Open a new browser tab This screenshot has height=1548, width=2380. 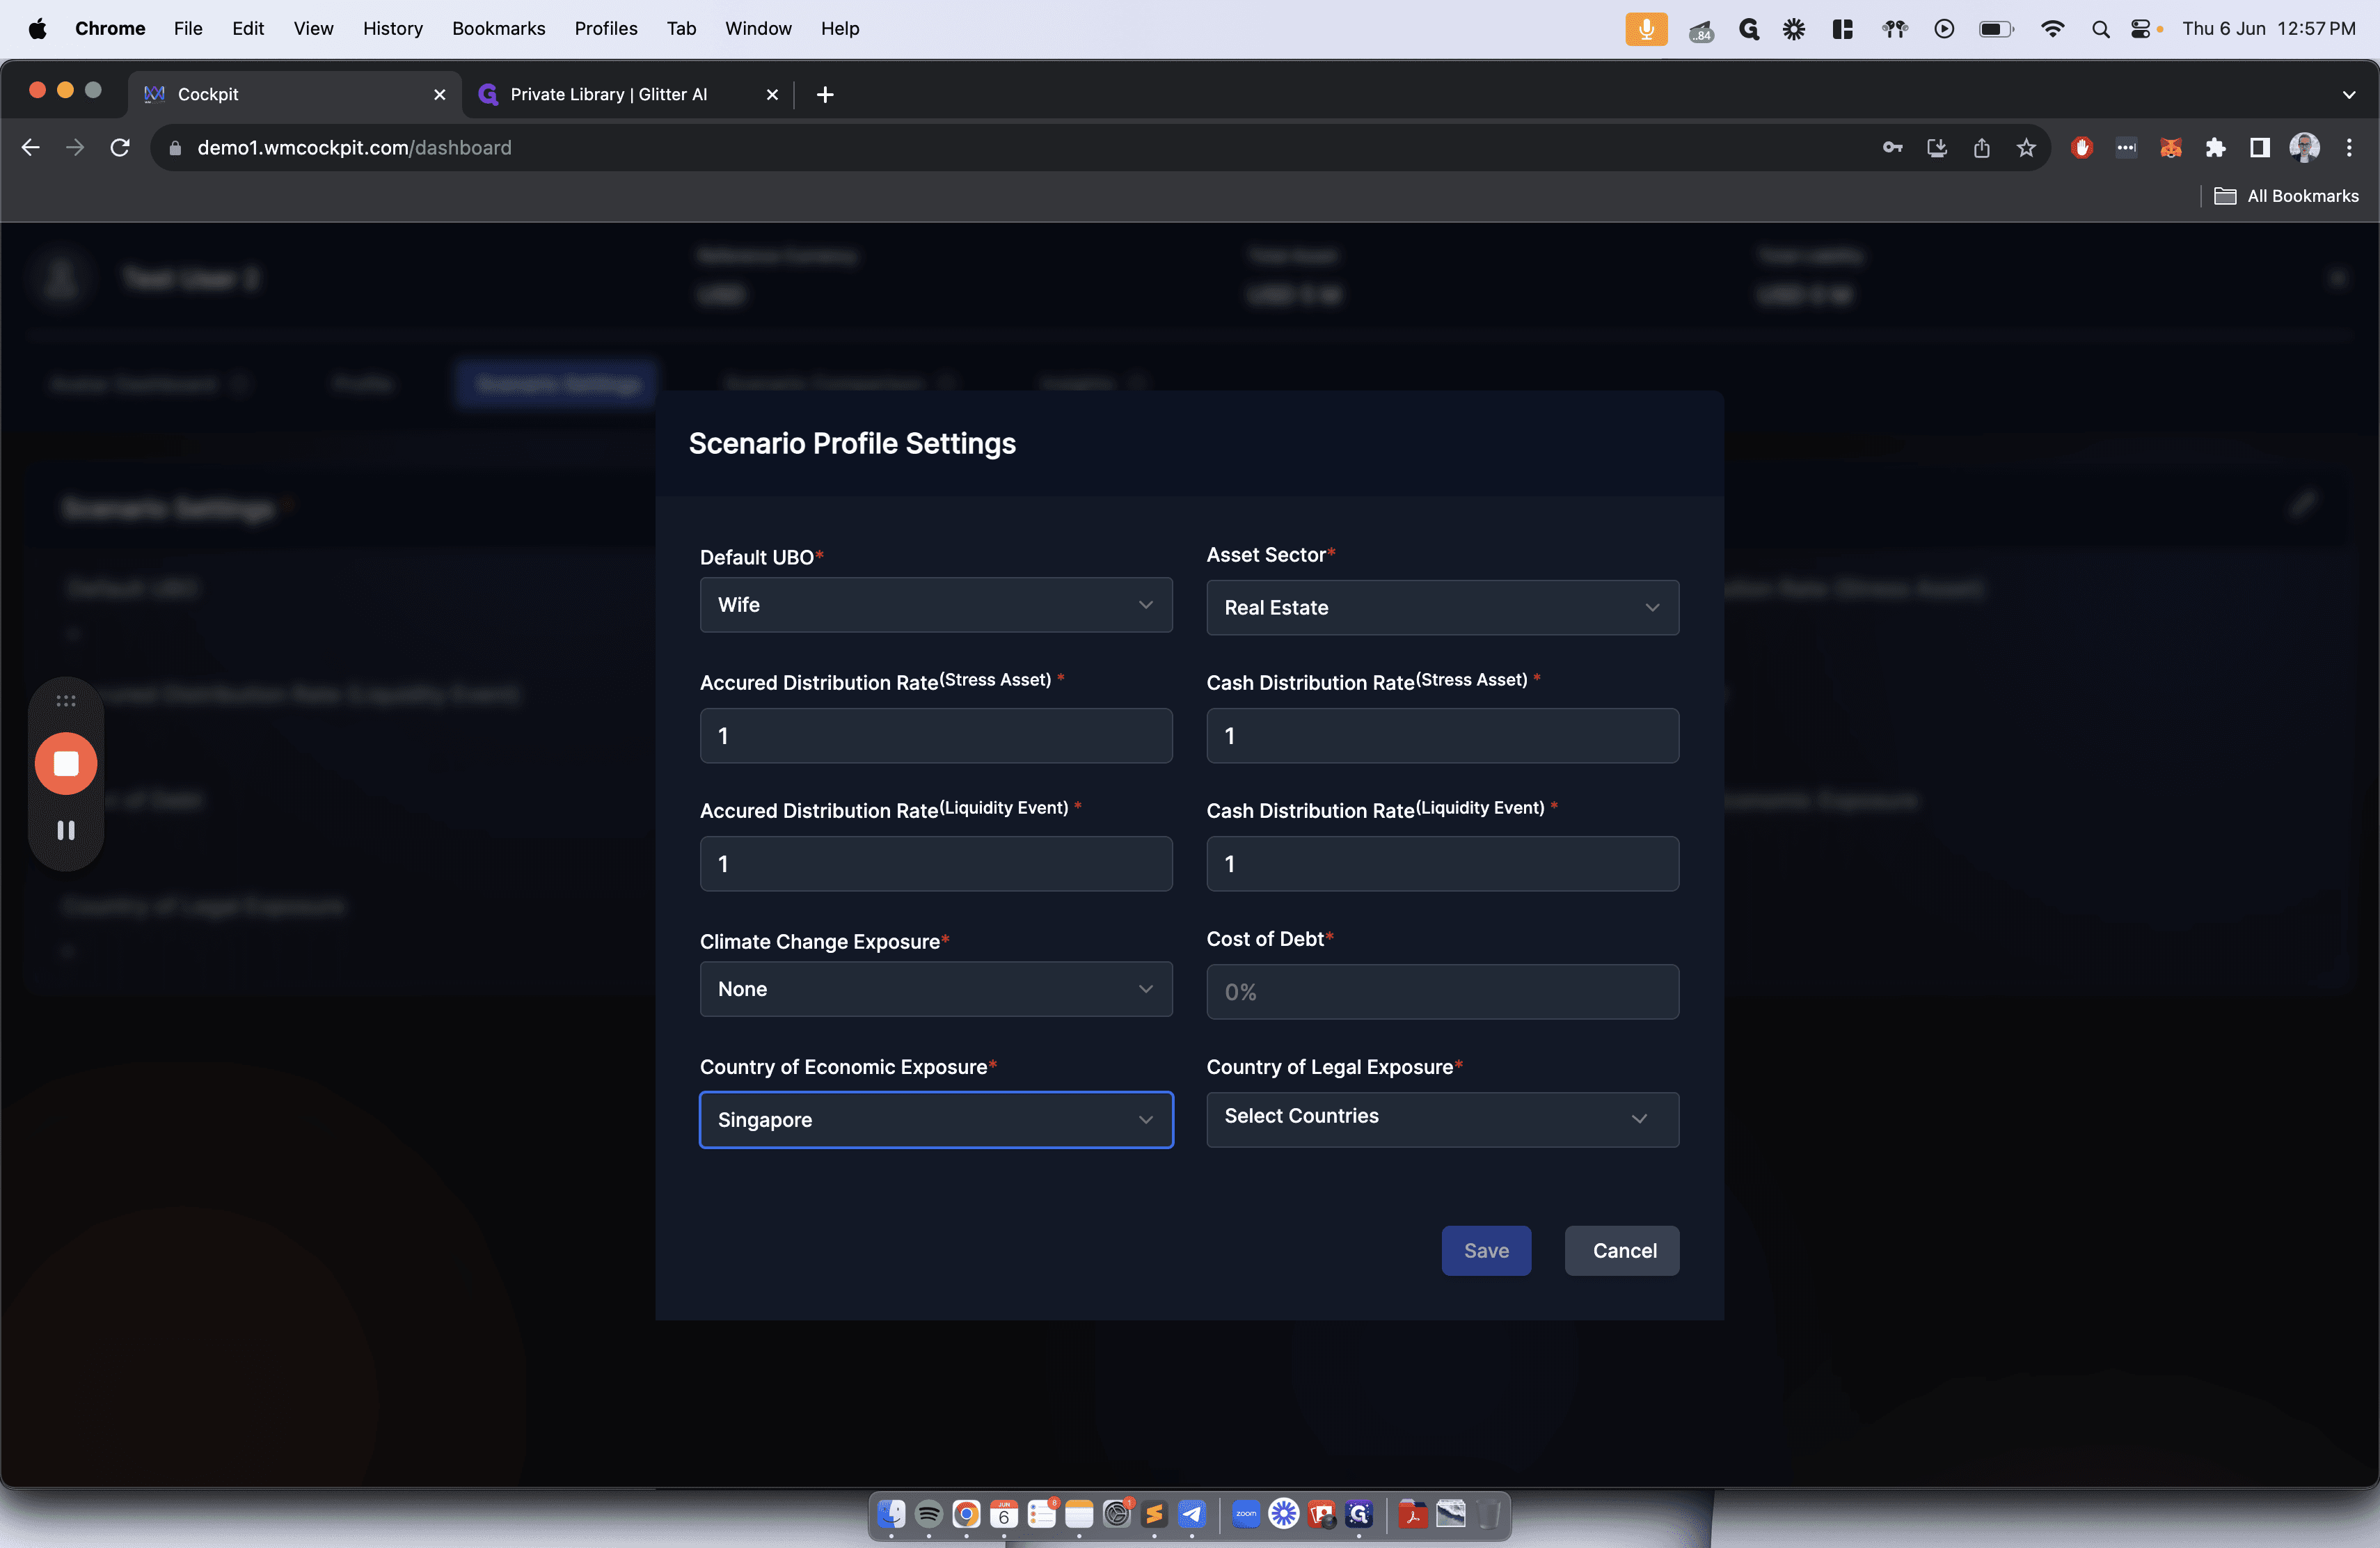[825, 94]
